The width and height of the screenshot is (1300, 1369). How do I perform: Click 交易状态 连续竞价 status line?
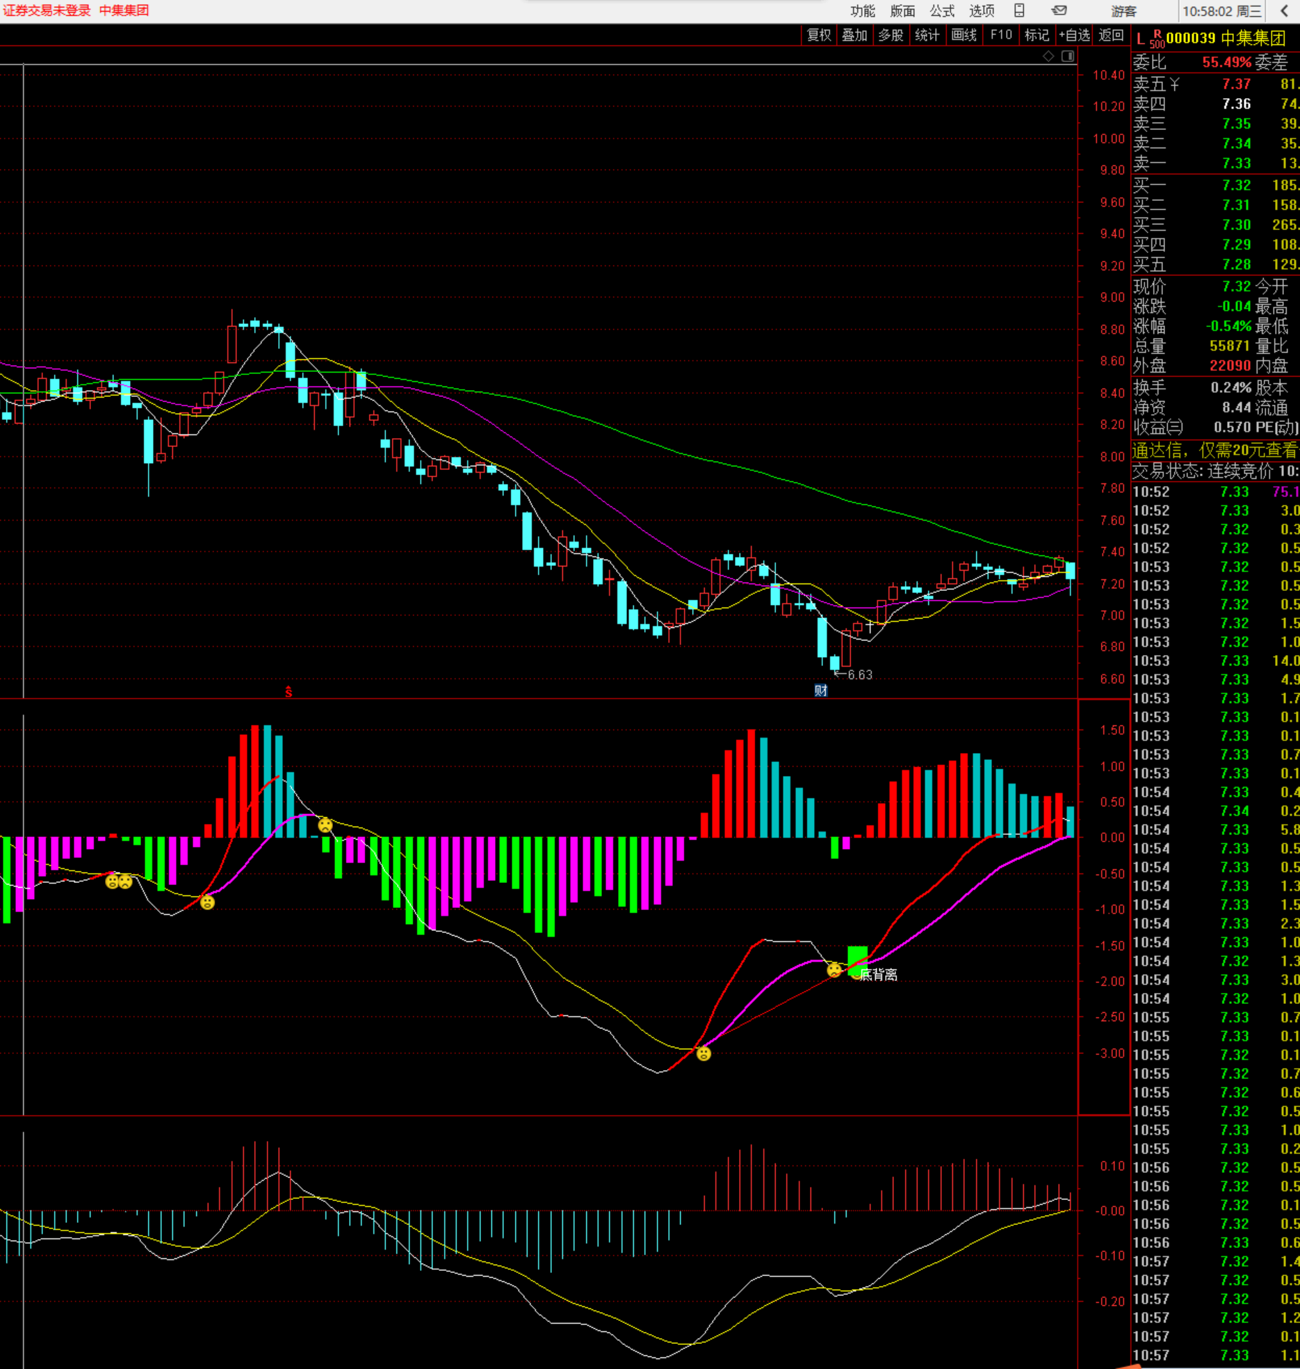point(1214,471)
